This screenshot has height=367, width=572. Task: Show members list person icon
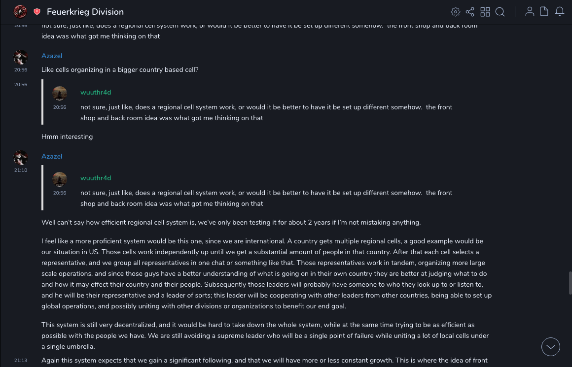(530, 12)
